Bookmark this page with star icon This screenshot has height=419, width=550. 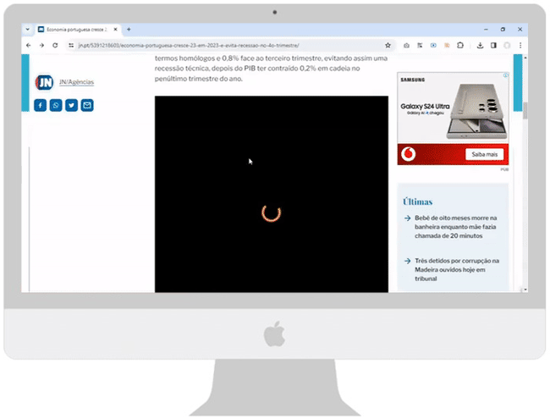coord(388,45)
